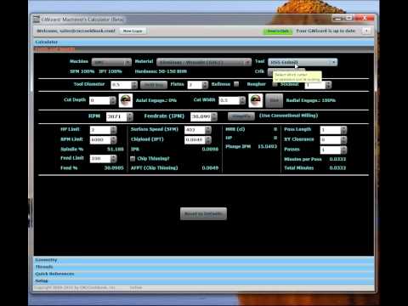Screen dimensions: 408x306
Task: Click the Tool Diameter spinner arrows
Action: [x=135, y=85]
